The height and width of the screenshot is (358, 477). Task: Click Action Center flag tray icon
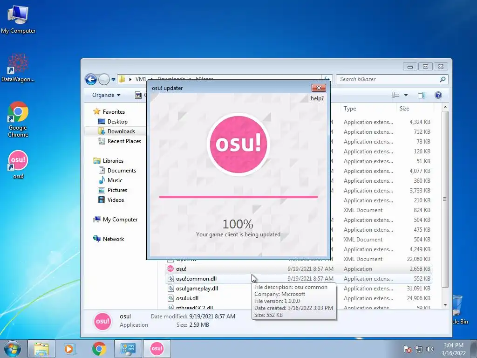click(407, 349)
